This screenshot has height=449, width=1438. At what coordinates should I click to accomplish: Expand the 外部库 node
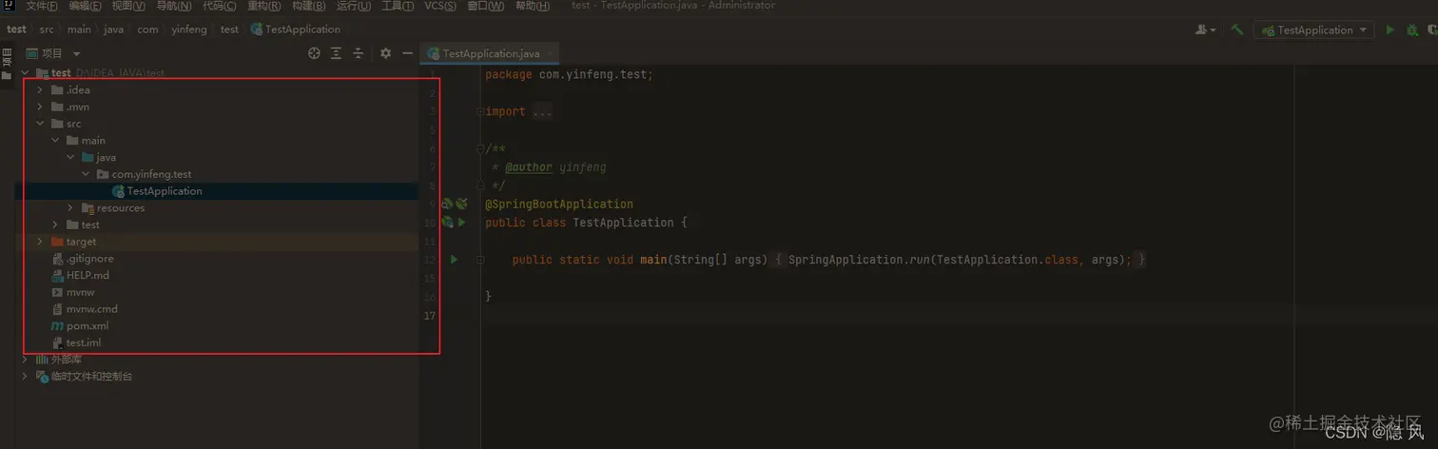coord(26,360)
